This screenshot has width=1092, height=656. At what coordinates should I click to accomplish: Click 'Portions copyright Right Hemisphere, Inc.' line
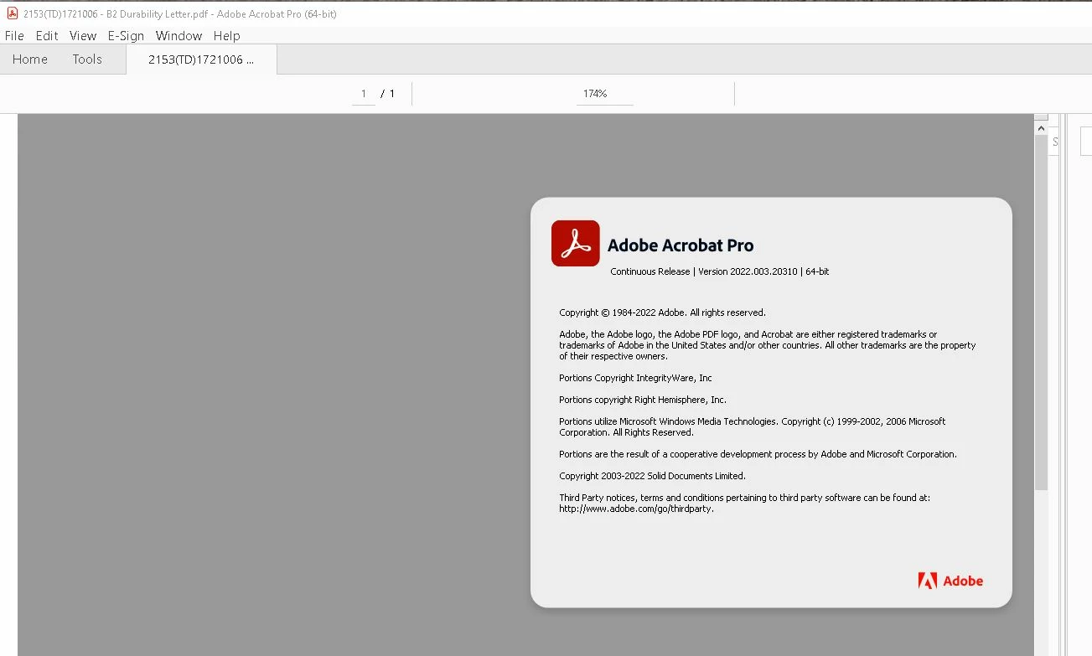click(643, 400)
